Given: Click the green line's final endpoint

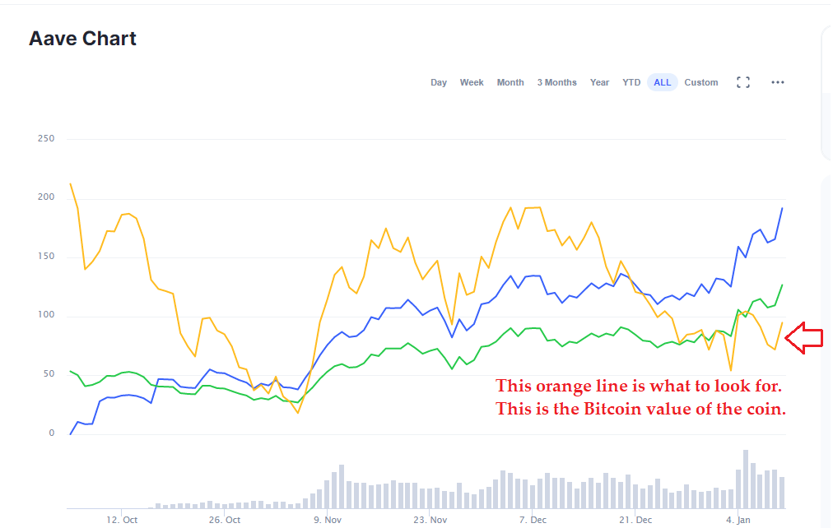Looking at the screenshot, I should coord(782,285).
